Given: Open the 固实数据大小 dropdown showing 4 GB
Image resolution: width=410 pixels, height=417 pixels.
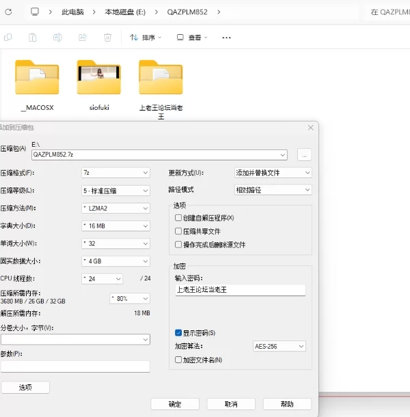Looking at the screenshot, I should coord(115,261).
